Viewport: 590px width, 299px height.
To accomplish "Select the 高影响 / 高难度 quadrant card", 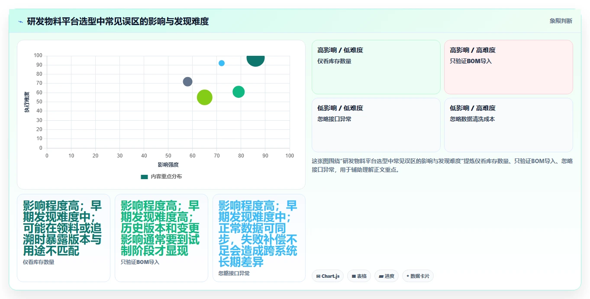I will coord(508,67).
